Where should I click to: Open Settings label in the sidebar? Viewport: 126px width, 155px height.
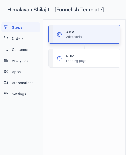[x=19, y=94]
